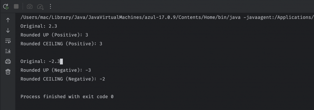Click the Rerun program icon
The image size is (314, 110).
click(x=6, y=7)
